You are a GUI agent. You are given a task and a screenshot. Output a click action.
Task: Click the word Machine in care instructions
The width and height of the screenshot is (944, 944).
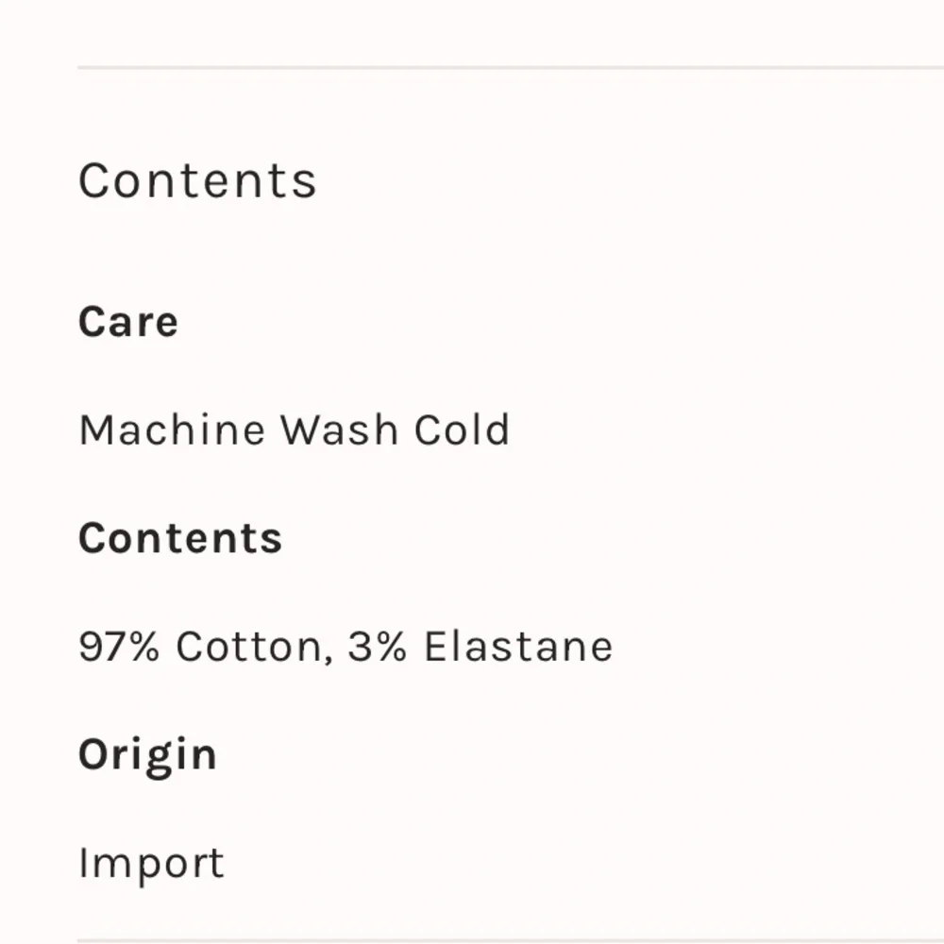point(172,430)
